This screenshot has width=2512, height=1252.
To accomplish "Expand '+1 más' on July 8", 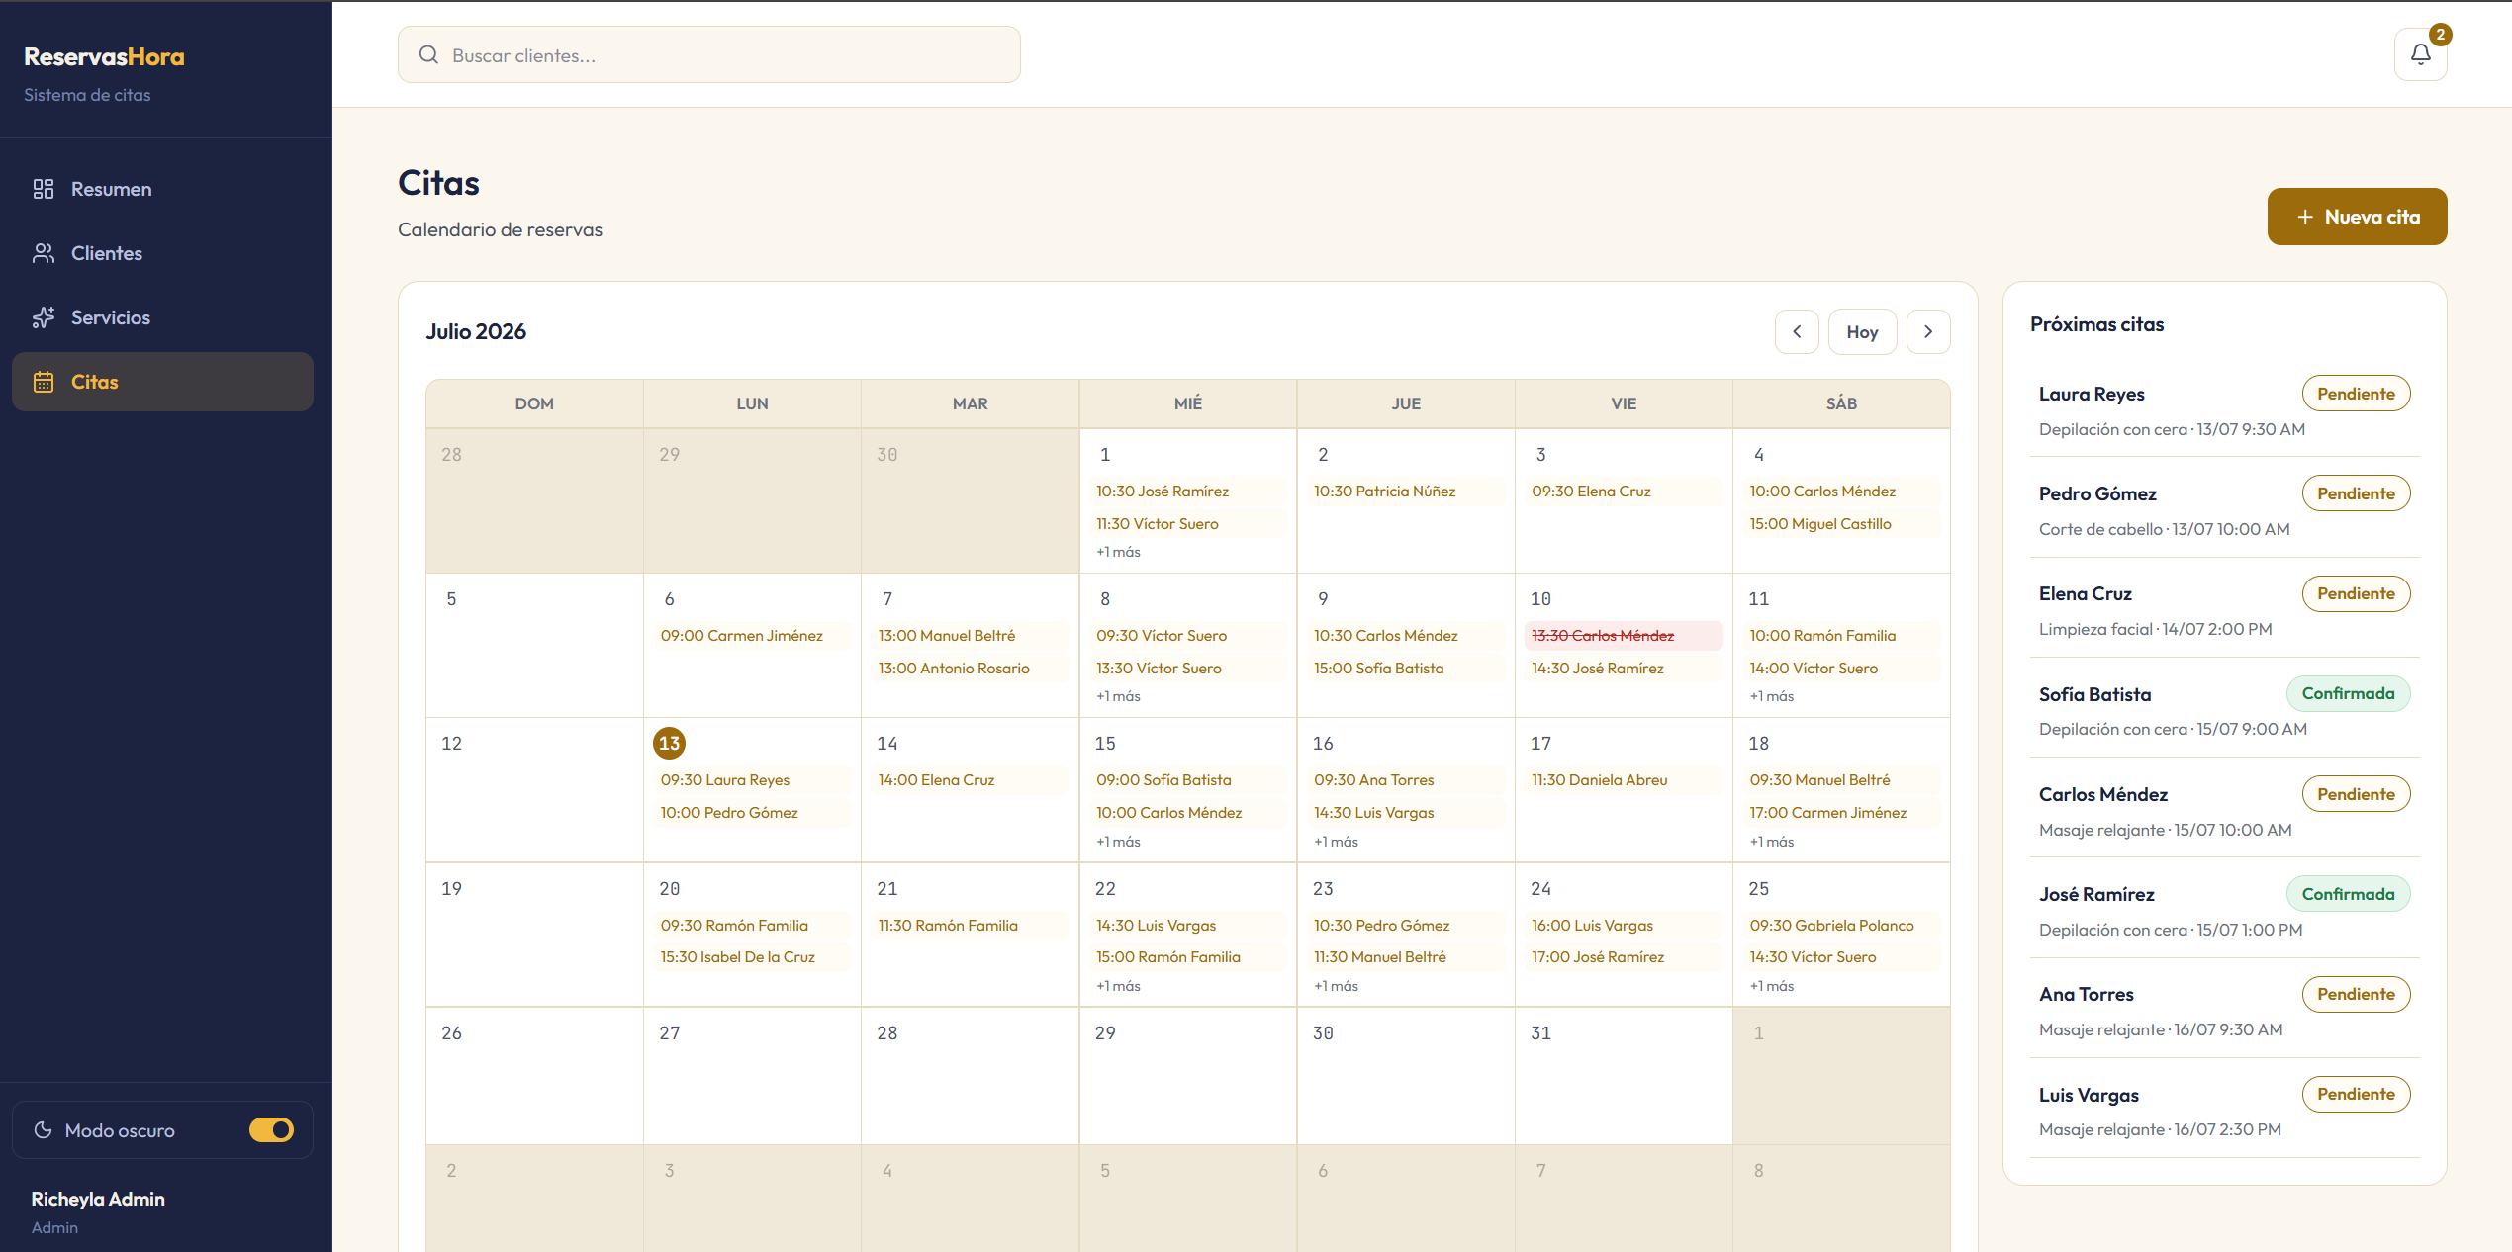I will click(x=1118, y=696).
